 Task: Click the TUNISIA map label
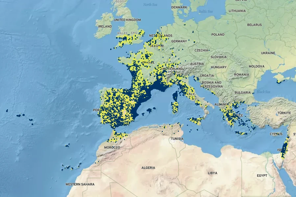click(177, 139)
